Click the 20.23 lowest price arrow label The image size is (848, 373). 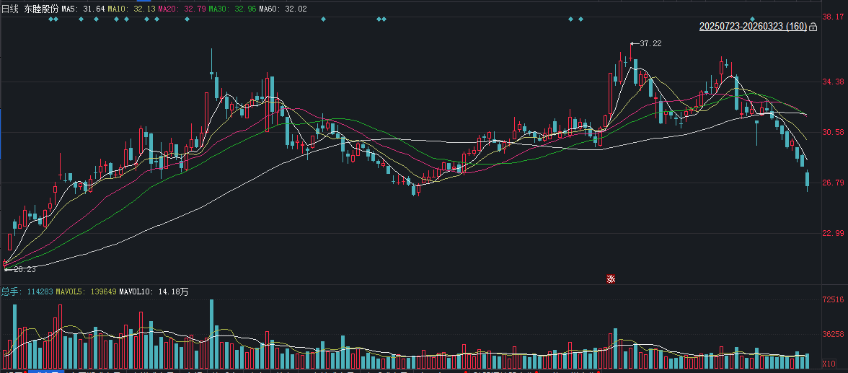point(19,269)
